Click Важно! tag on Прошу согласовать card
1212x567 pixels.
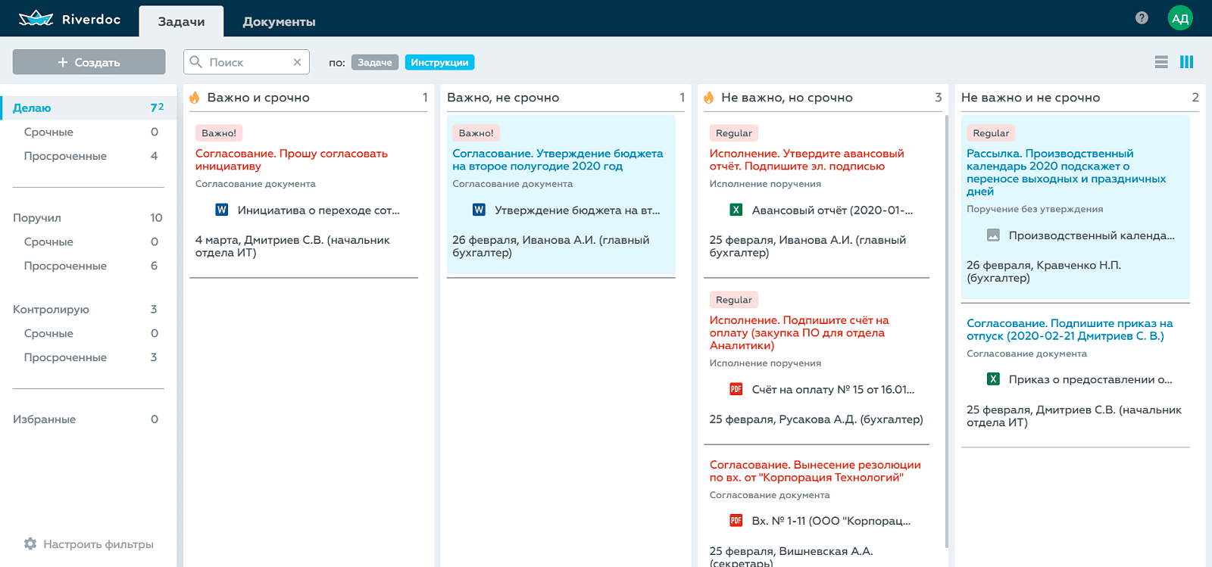coord(219,132)
